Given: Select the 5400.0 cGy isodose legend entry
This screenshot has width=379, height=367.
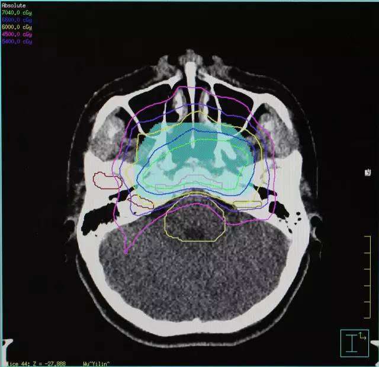Looking at the screenshot, I should [x=17, y=42].
